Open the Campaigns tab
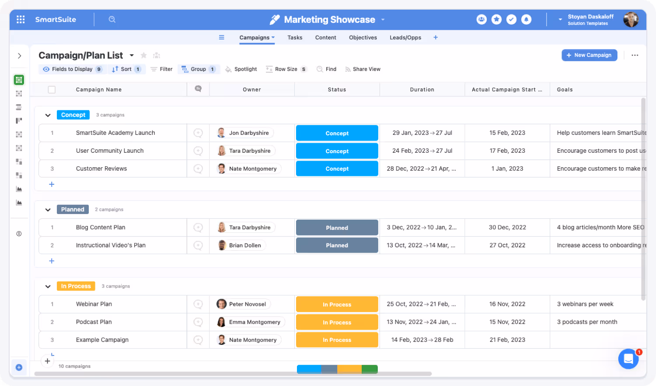The height and width of the screenshot is (386, 656). 257,38
